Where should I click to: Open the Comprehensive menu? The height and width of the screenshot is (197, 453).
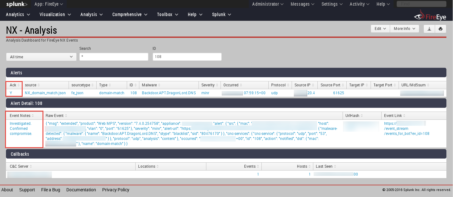click(x=130, y=14)
